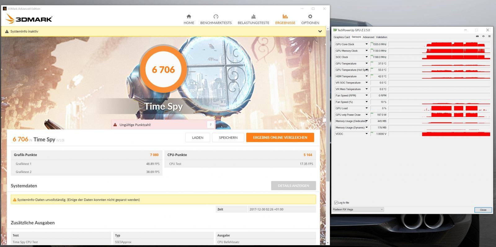
Task: Open Fan Speed (%) sensor dropdown
Action: 366,102
